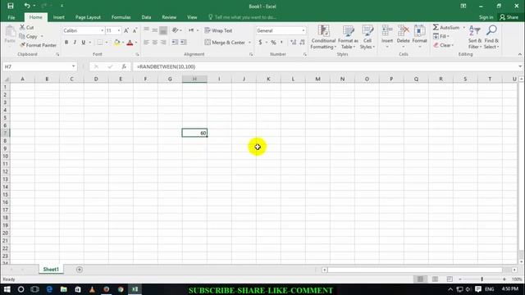Open the Orientation text rotation tool
The width and height of the screenshot is (525, 295).
click(x=175, y=30)
